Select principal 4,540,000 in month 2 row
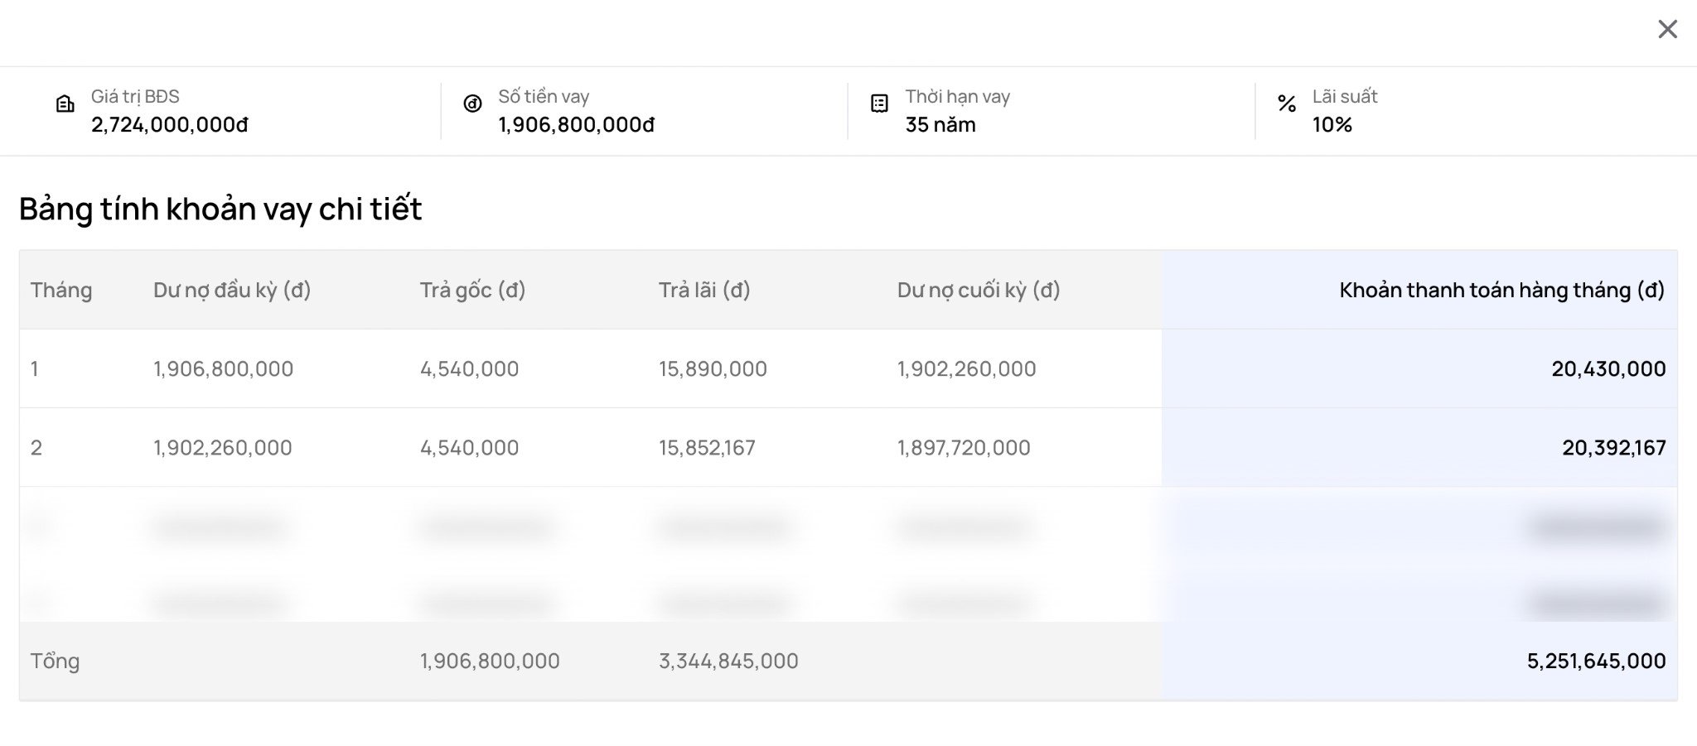This screenshot has width=1697, height=746. [470, 448]
